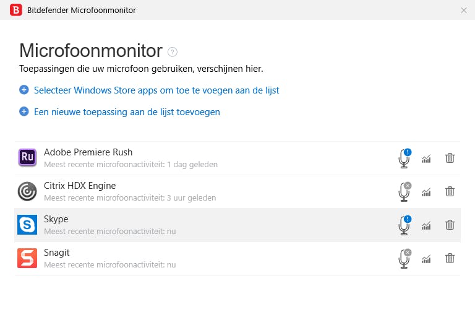Image resolution: width=475 pixels, height=317 pixels.
Task: Toggle microphone access for Adobe Premiere Rush
Action: (404, 158)
